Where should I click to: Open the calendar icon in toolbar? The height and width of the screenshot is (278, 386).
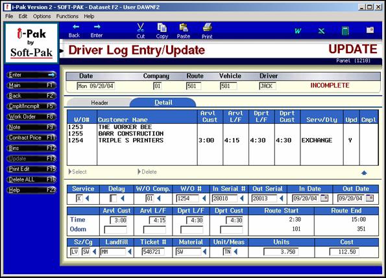point(370,30)
